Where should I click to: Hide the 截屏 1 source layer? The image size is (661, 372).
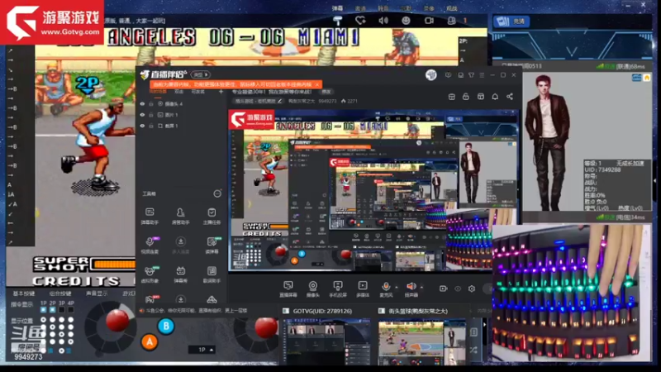(142, 126)
